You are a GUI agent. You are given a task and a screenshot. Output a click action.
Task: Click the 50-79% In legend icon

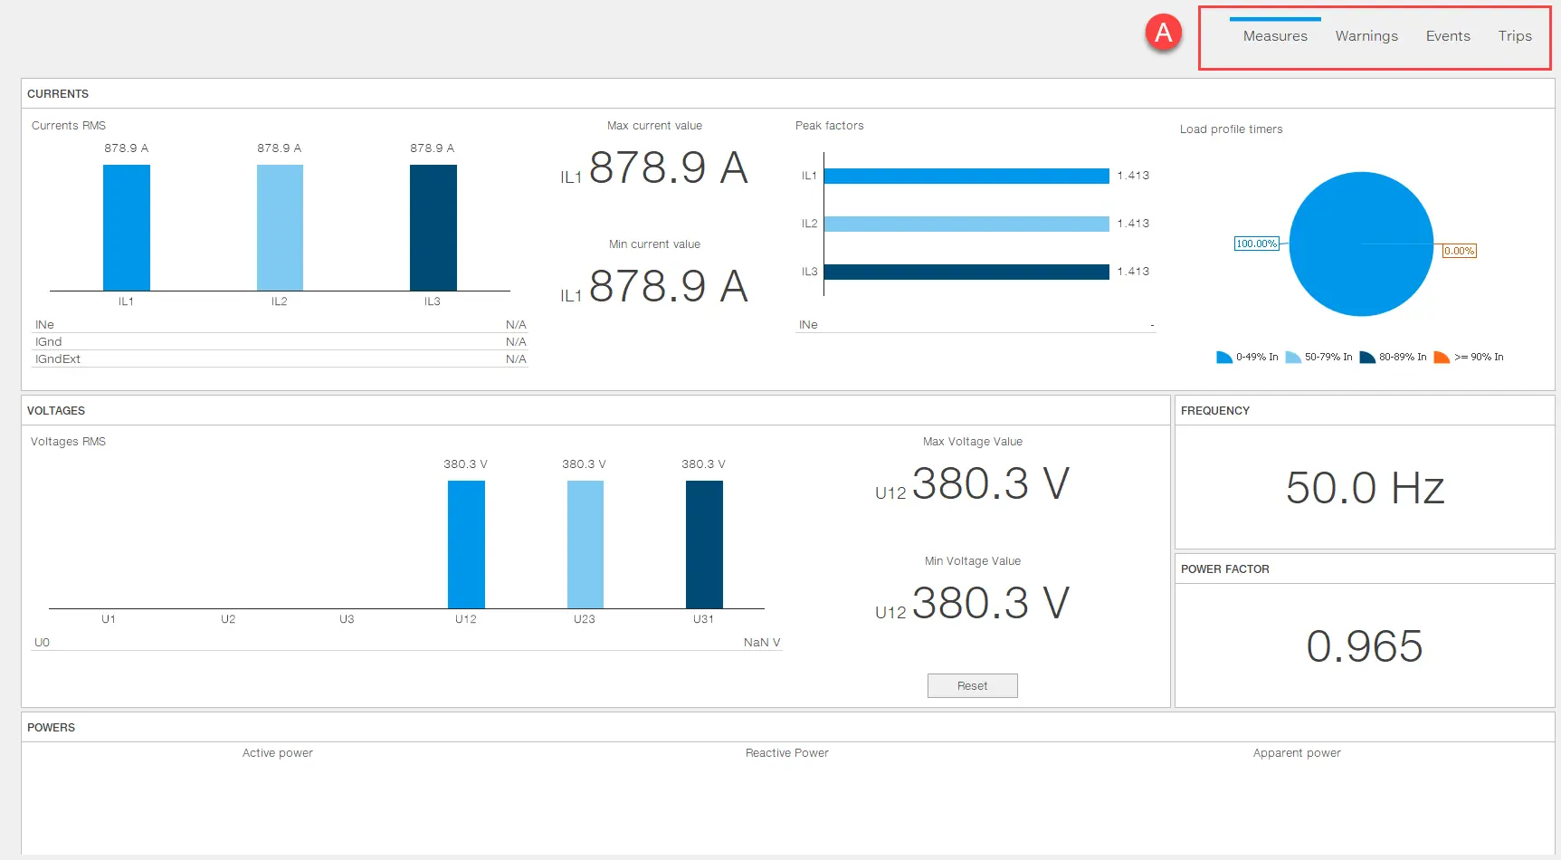(1292, 358)
